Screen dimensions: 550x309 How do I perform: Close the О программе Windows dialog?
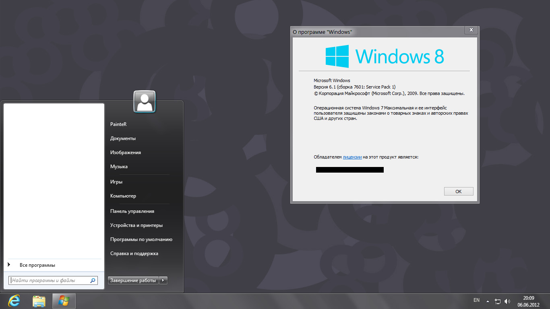point(471,30)
